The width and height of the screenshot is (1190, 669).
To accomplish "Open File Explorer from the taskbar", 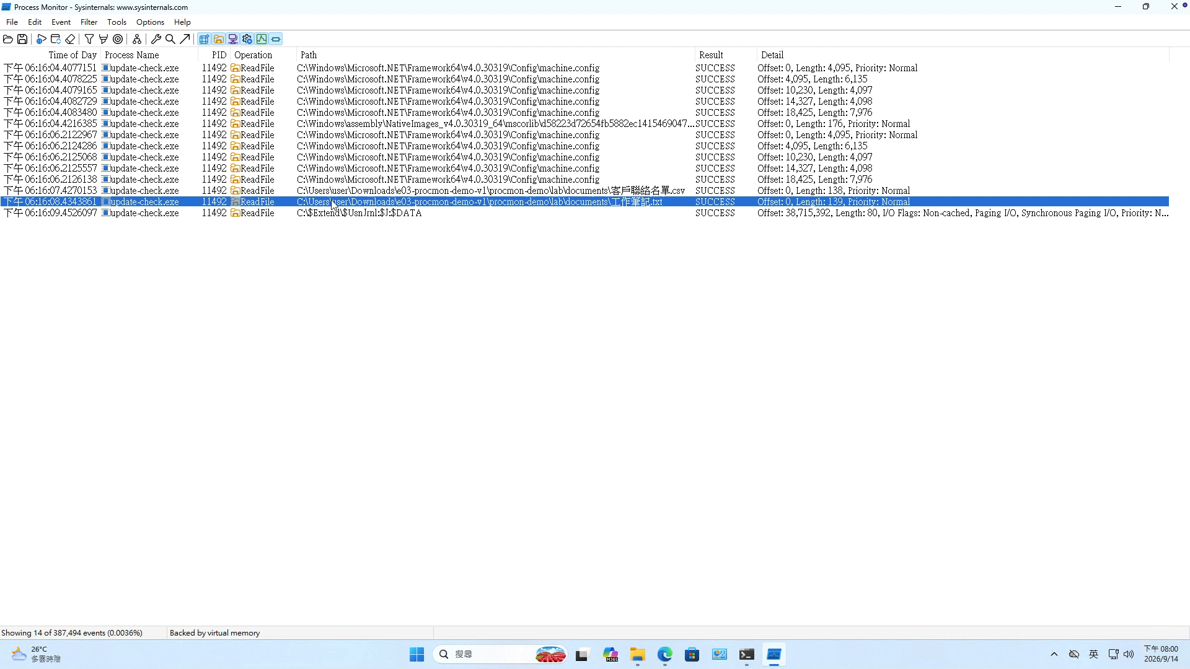I will tap(638, 655).
